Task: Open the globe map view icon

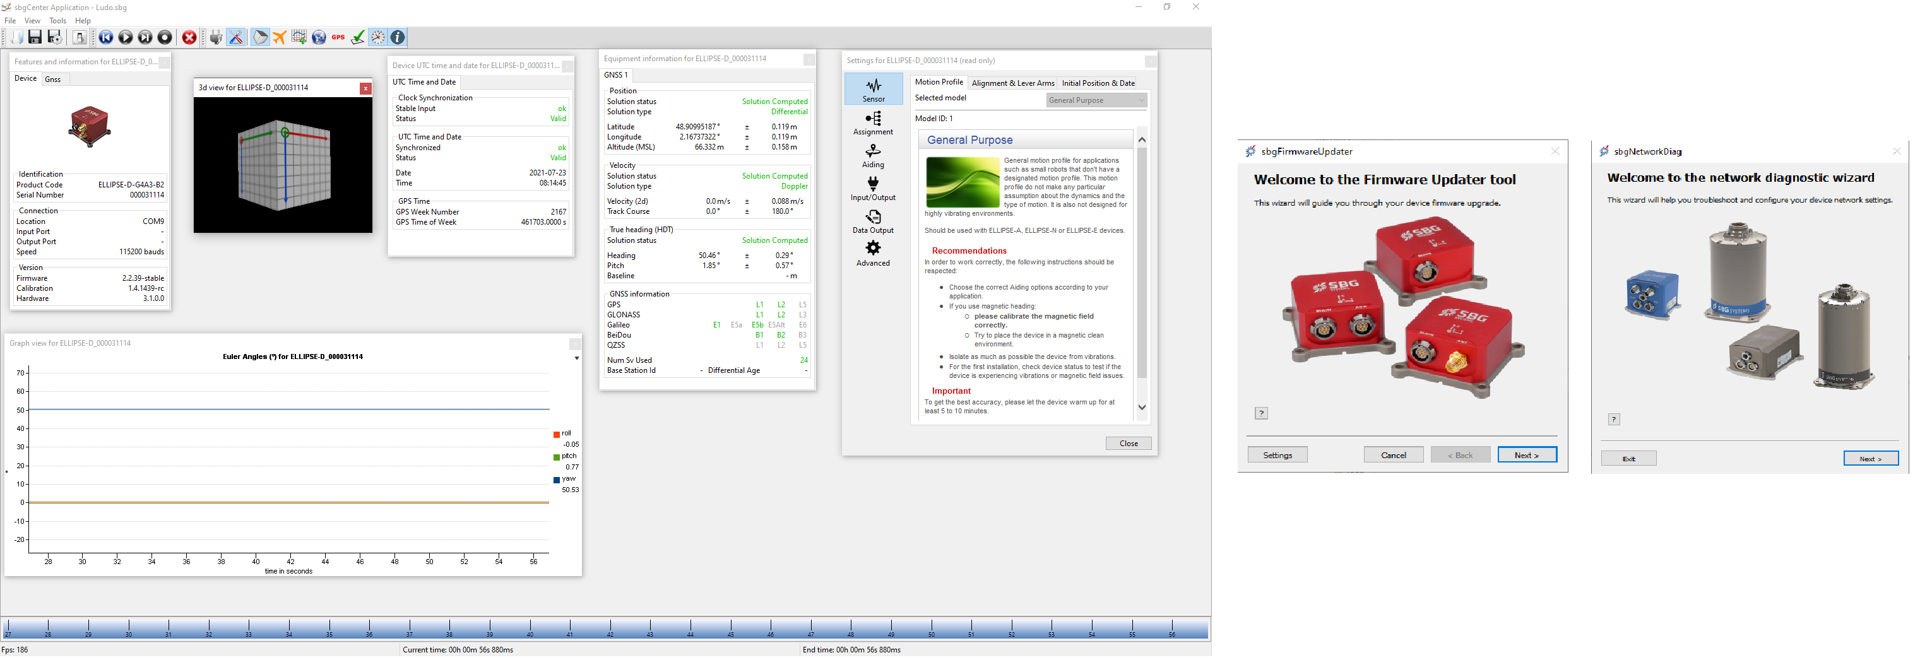Action: coord(319,37)
